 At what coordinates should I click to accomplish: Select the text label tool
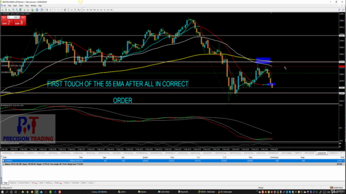point(75,10)
